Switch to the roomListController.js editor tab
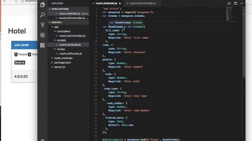 point(143,4)
